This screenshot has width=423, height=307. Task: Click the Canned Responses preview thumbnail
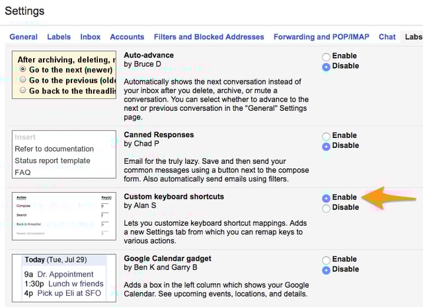[64, 154]
